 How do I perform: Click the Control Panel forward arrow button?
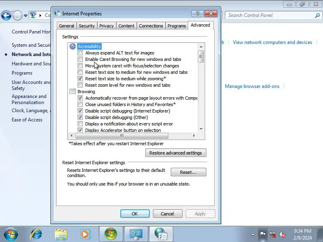pyautogui.click(x=17, y=15)
